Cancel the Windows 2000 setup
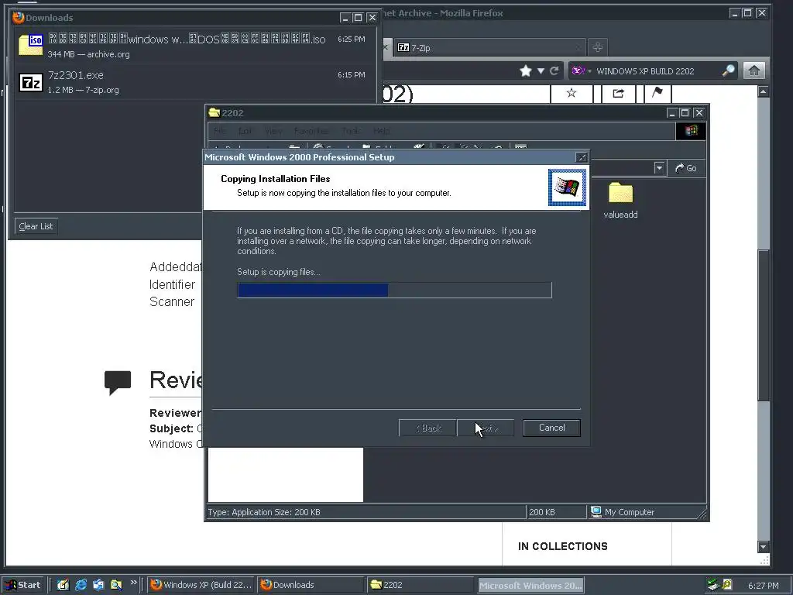The height and width of the screenshot is (595, 793). point(551,428)
